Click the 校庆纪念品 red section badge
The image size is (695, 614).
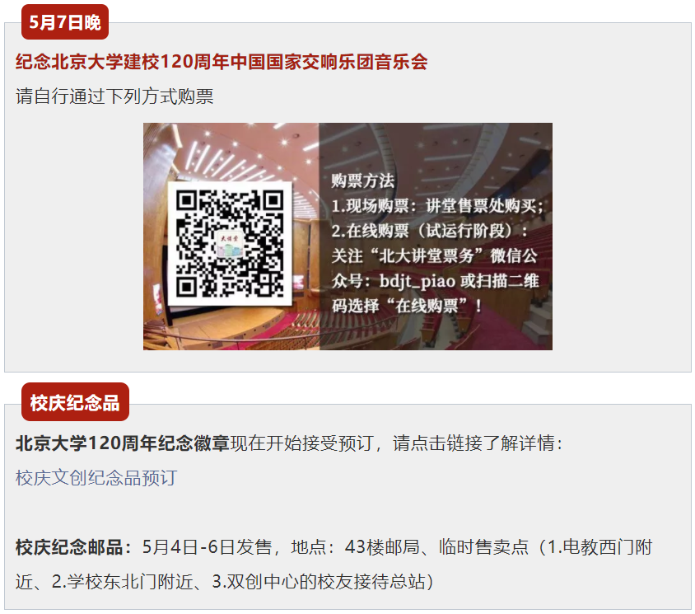point(75,402)
